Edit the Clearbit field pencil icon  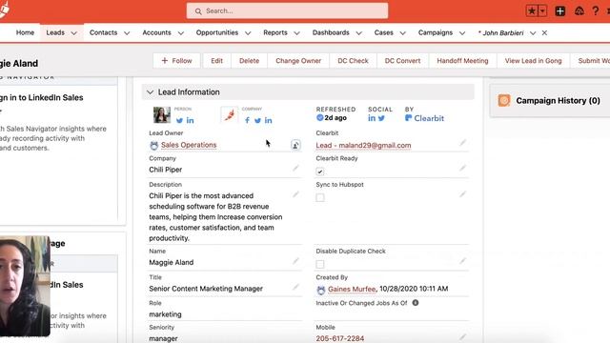click(462, 143)
